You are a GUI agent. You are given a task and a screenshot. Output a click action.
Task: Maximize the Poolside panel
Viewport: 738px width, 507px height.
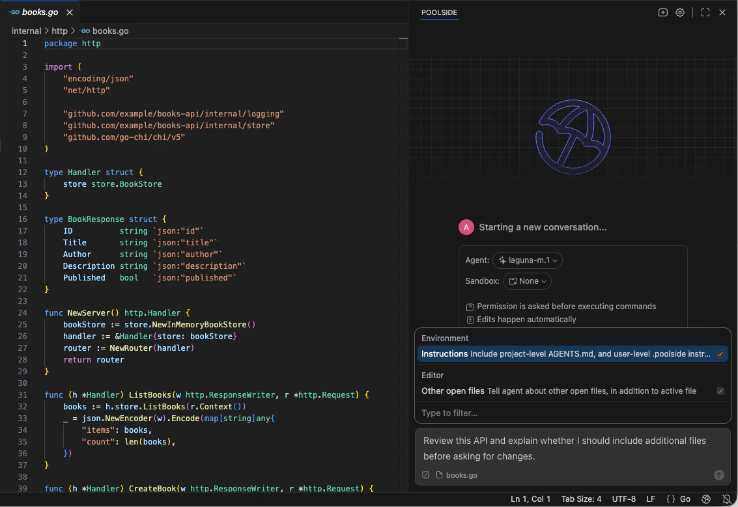[705, 13]
